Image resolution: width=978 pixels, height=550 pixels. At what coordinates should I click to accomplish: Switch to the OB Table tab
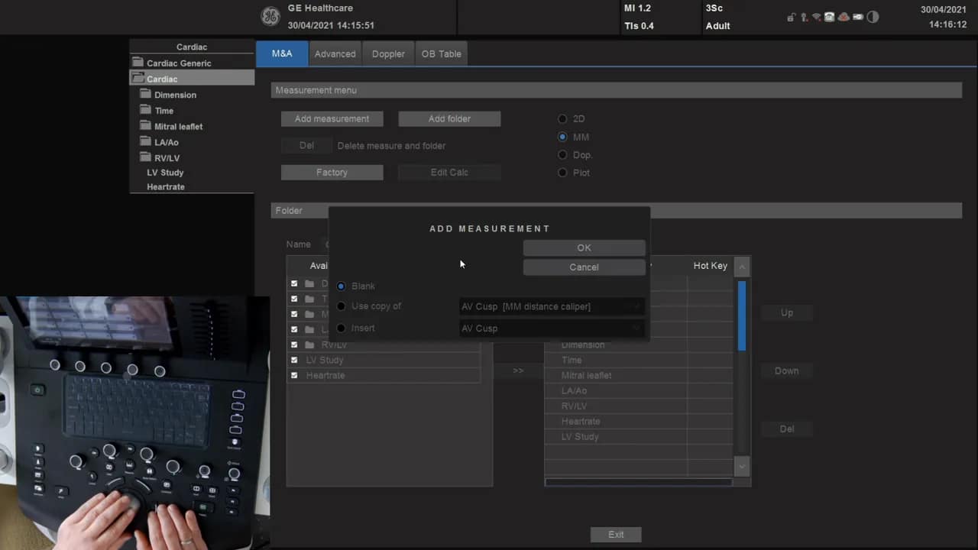(441, 53)
